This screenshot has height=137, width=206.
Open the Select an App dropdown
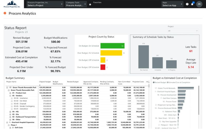coord(172,4)
